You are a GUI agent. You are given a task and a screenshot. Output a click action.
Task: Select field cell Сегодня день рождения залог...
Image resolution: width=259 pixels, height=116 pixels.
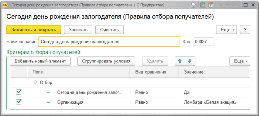tap(90, 92)
